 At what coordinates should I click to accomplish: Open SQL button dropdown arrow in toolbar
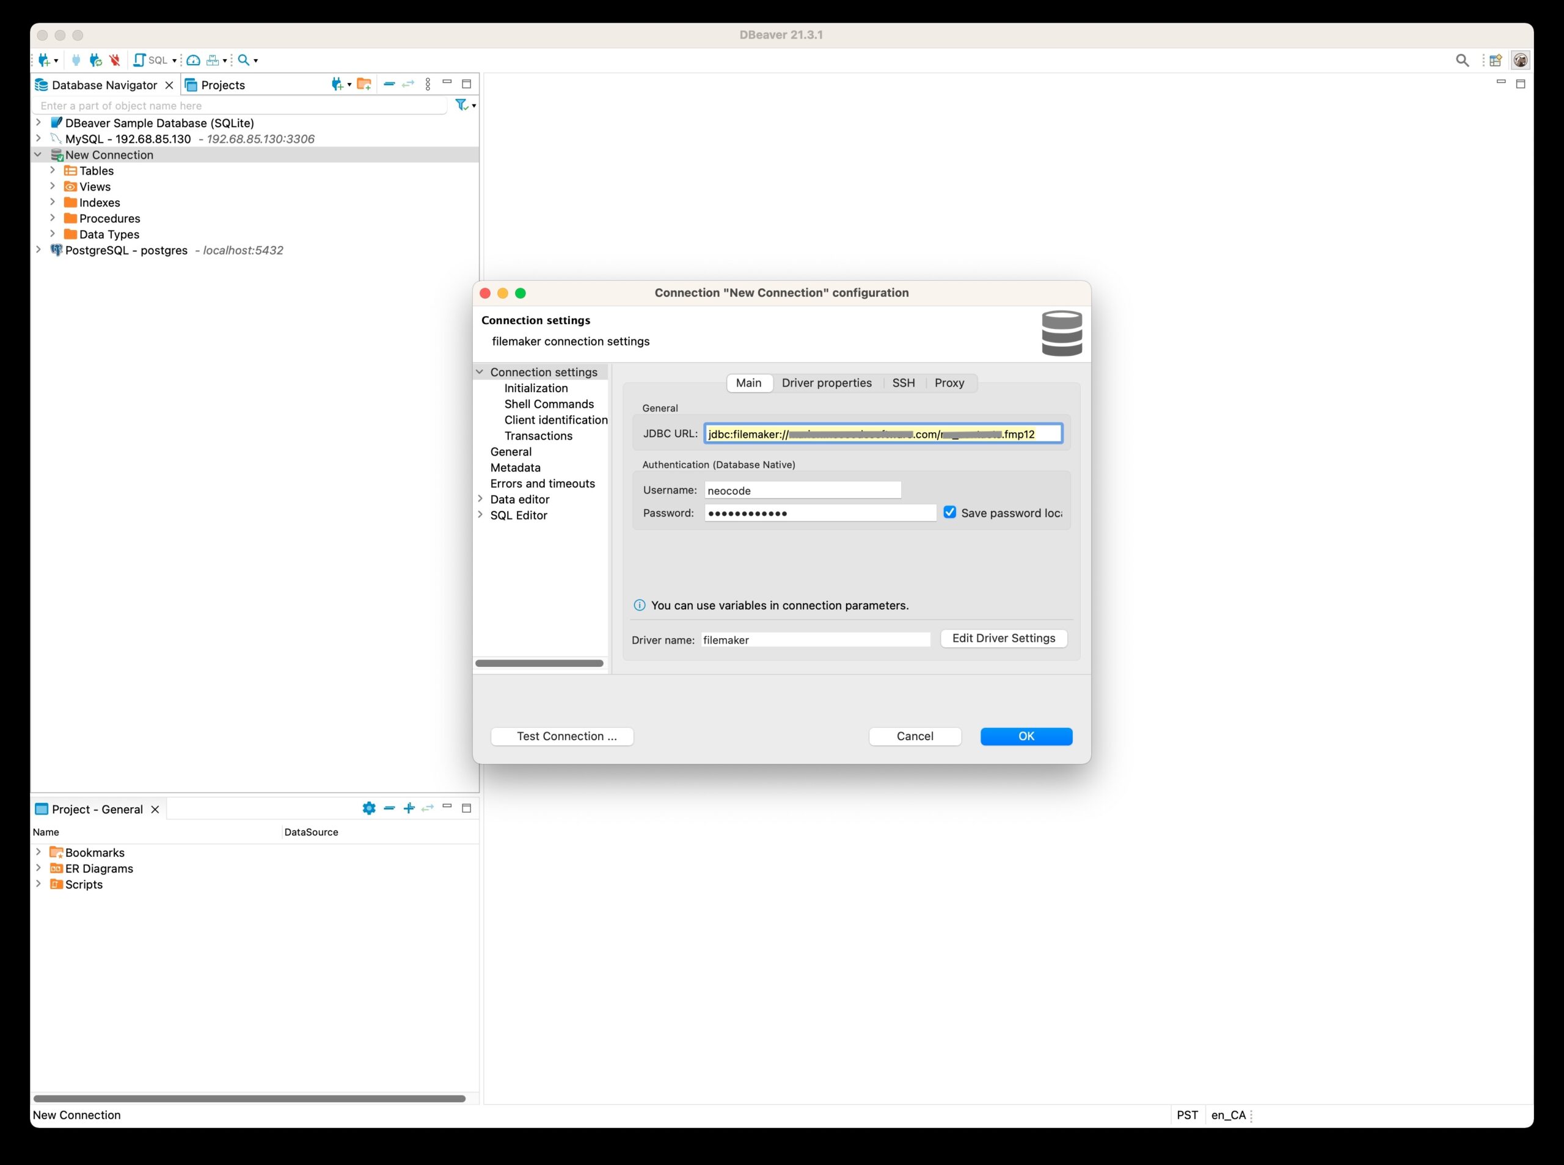point(174,60)
